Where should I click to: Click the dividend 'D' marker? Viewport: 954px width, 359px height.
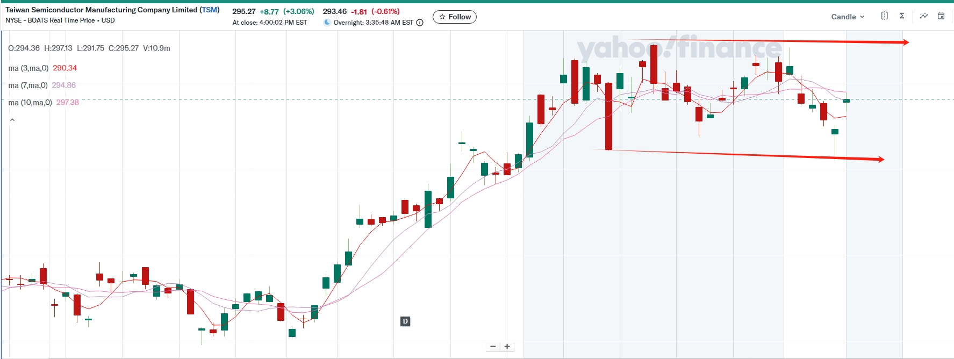coord(405,321)
